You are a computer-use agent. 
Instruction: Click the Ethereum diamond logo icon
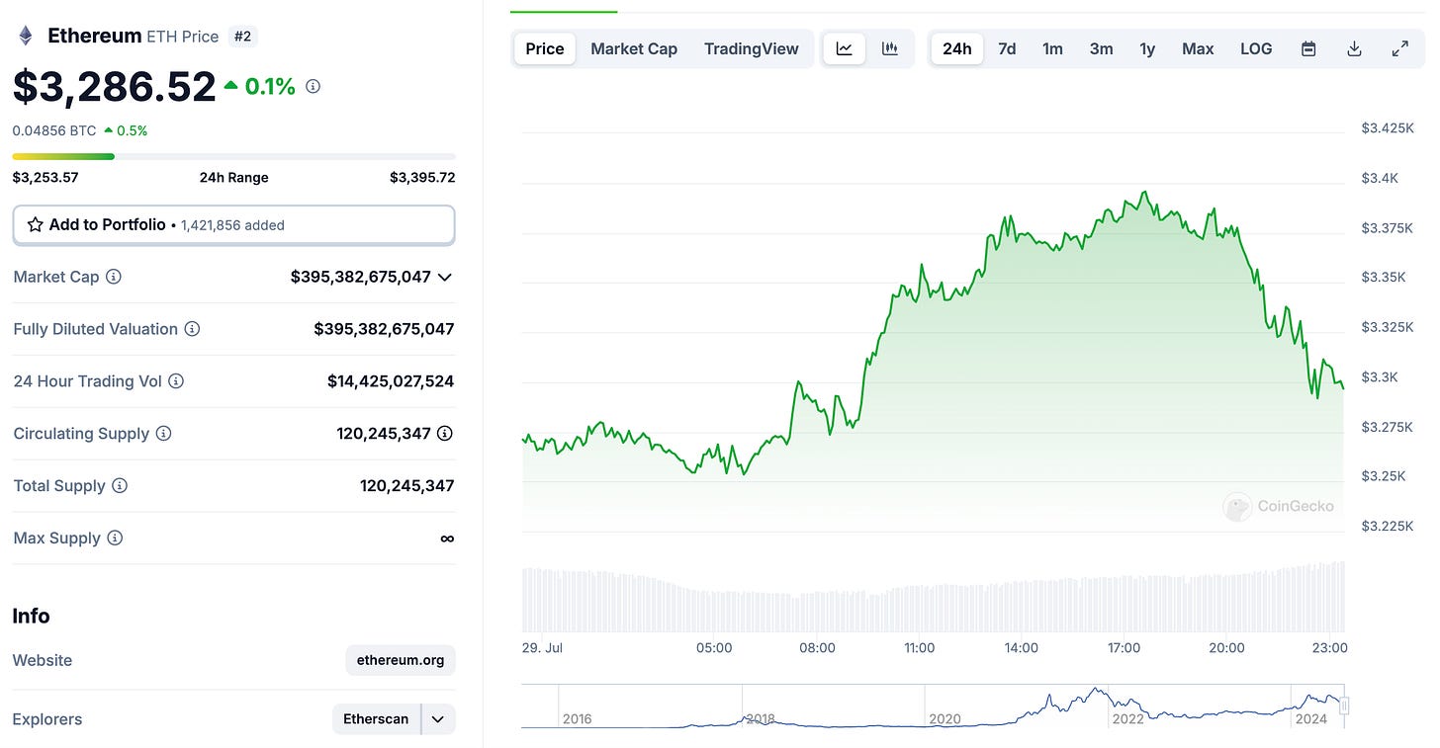coord(25,37)
